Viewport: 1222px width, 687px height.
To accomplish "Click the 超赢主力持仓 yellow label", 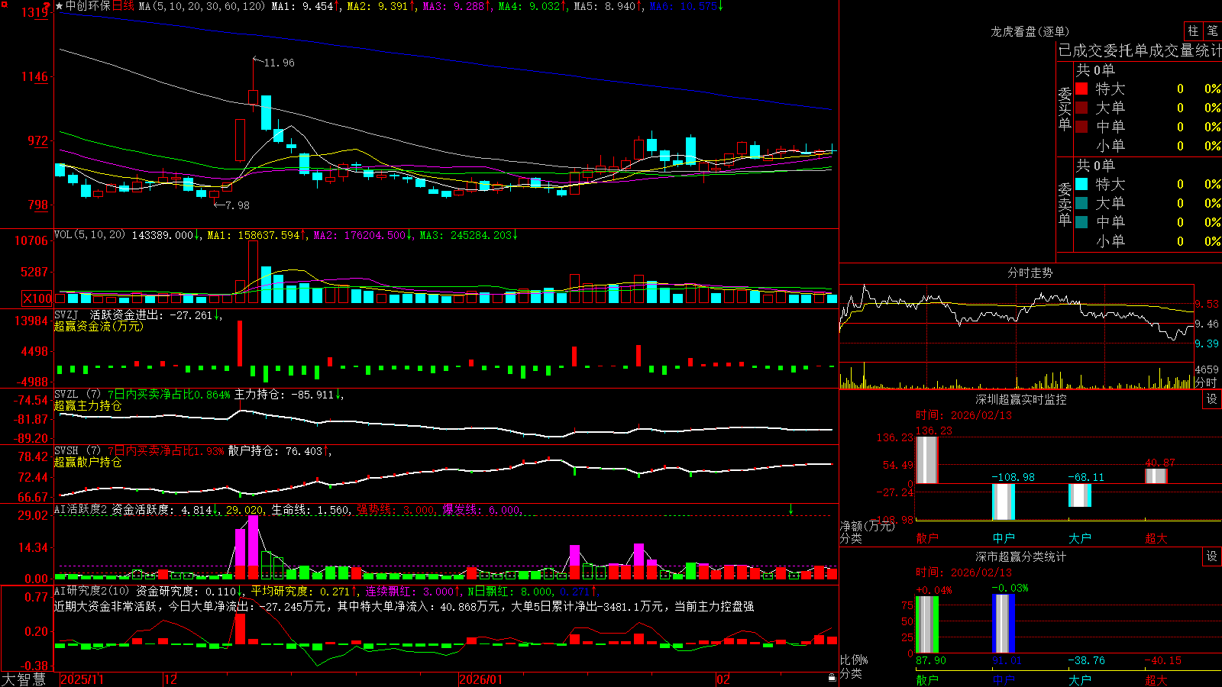I will [88, 405].
